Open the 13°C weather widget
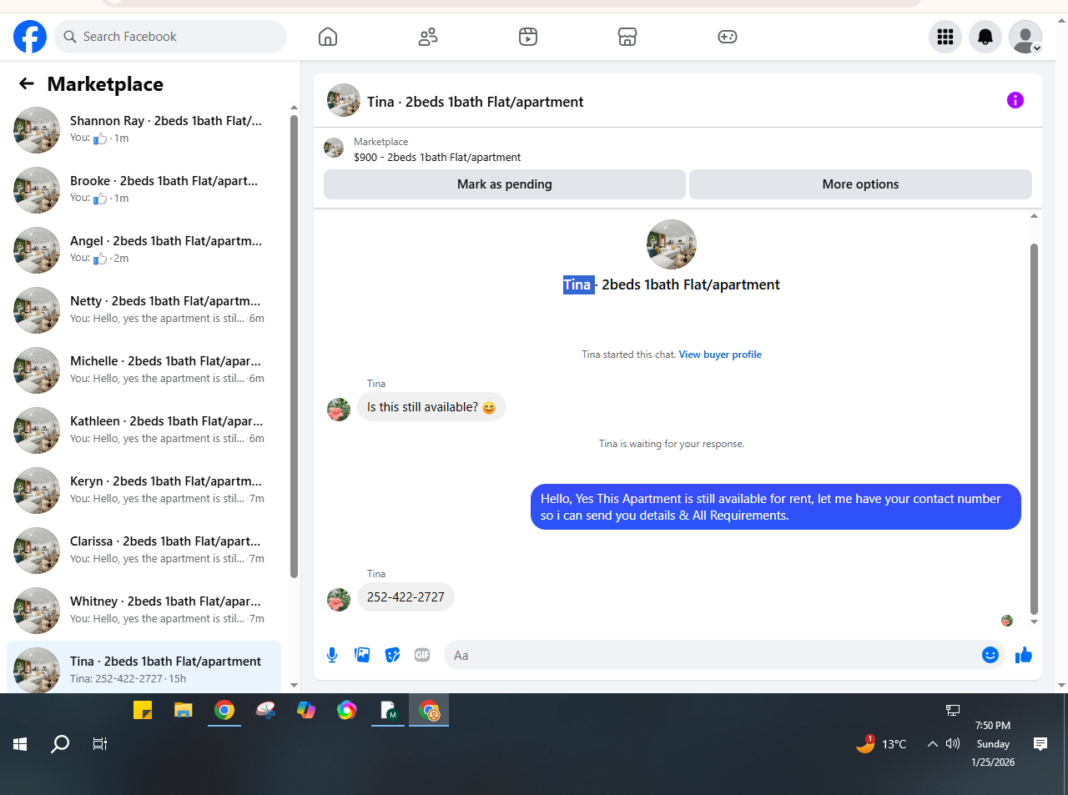The height and width of the screenshot is (795, 1068). point(881,744)
